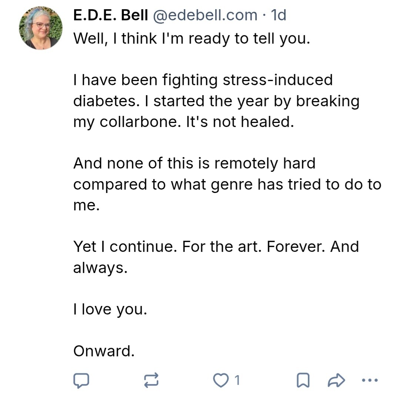This screenshot has width=400, height=400.
Task: Click the line "I love you."
Action: tap(110, 309)
